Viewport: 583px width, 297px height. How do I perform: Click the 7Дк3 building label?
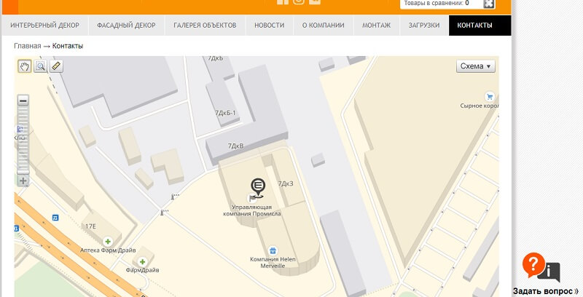coord(286,183)
